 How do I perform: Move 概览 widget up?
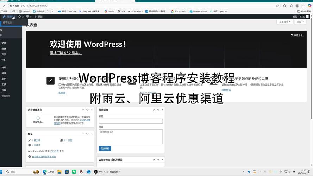coord(83,134)
